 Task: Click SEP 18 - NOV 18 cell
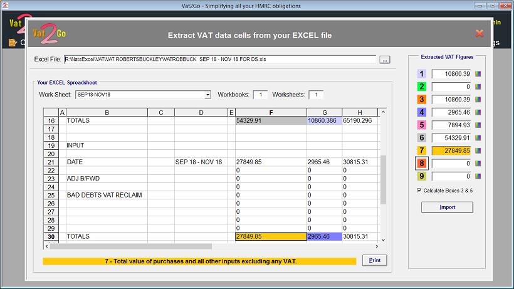coord(201,162)
